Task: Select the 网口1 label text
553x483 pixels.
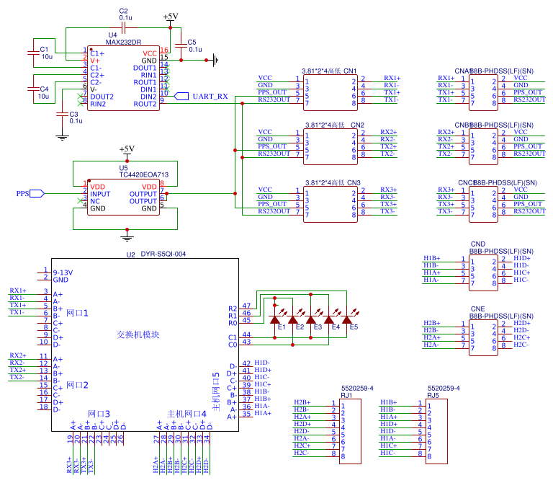Action: coord(77,313)
